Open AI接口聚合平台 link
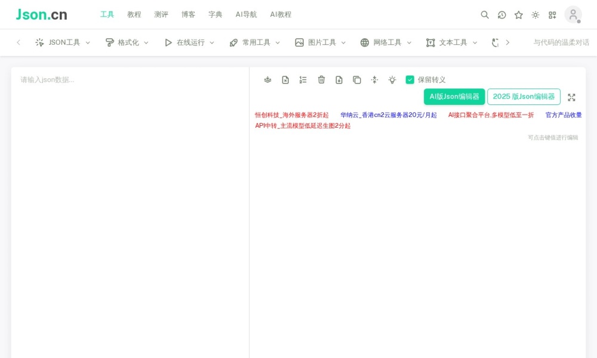597x358 pixels. 491,115
